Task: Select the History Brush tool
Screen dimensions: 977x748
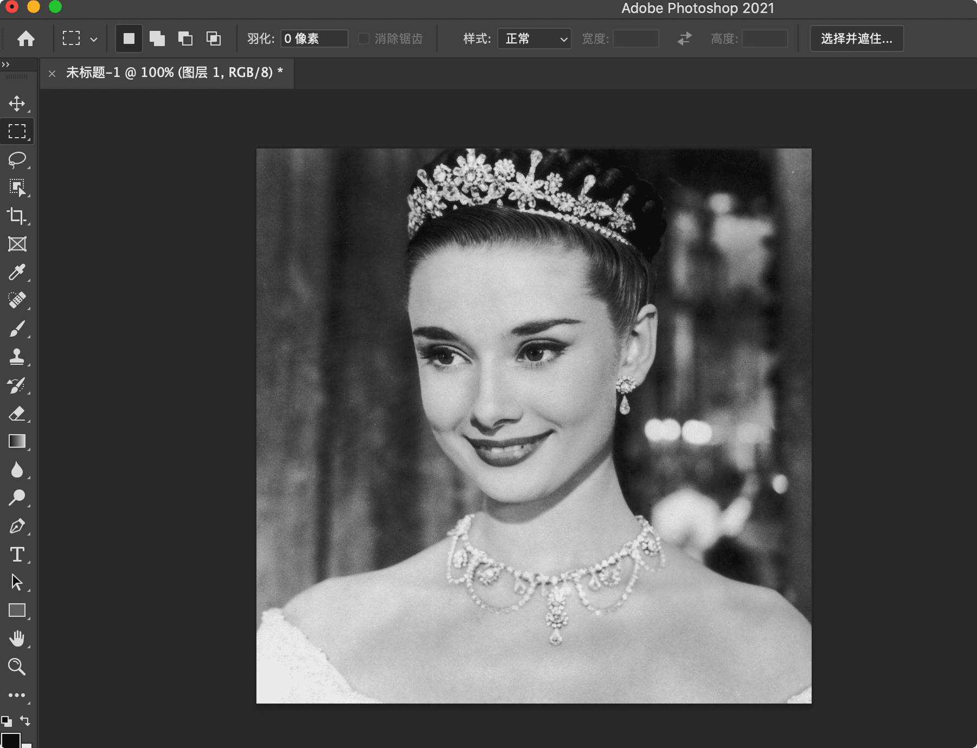Action: pyautogui.click(x=17, y=385)
